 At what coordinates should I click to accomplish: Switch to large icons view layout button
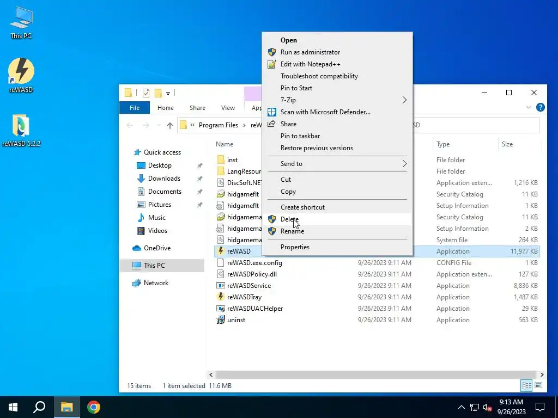pos(538,385)
